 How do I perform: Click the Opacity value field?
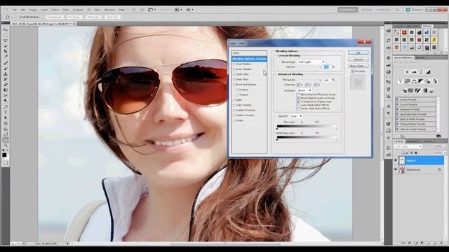(326, 67)
